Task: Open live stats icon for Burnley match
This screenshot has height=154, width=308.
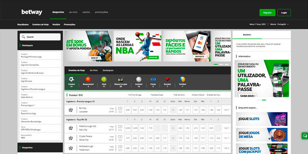Action: (120, 108)
